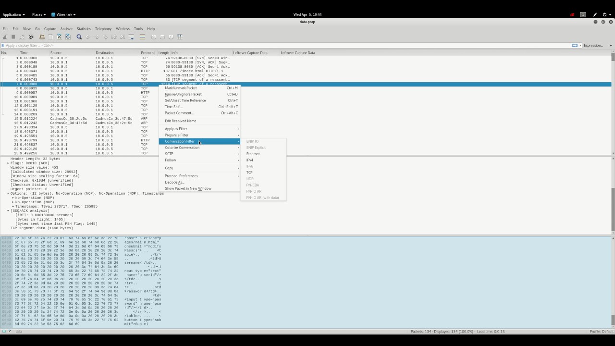The height and width of the screenshot is (346, 615).
Task: Save the capture file via the toolbar icon
Action: [50, 37]
